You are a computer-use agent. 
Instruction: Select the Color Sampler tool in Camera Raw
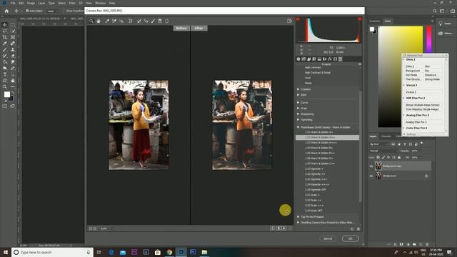(x=114, y=21)
